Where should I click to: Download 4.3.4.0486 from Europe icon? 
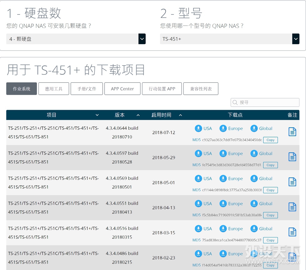point(223,254)
